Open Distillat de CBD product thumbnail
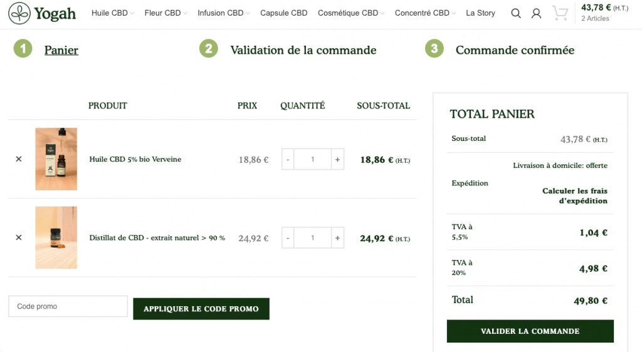 click(56, 237)
